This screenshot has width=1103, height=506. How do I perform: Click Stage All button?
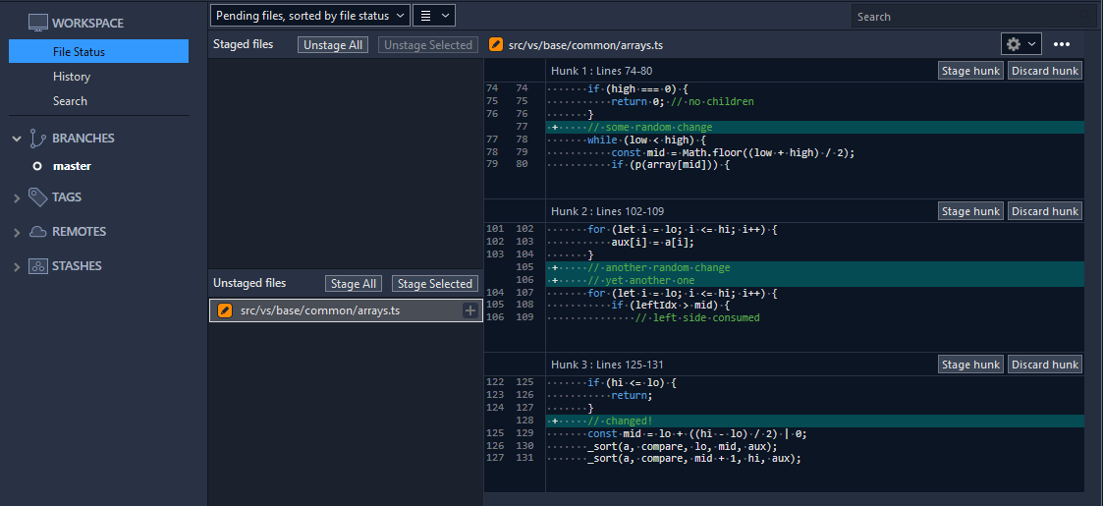point(354,284)
